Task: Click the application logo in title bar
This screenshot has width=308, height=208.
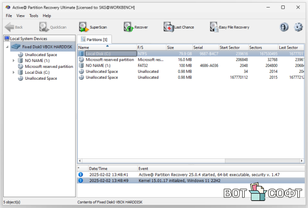Action: pos(8,8)
